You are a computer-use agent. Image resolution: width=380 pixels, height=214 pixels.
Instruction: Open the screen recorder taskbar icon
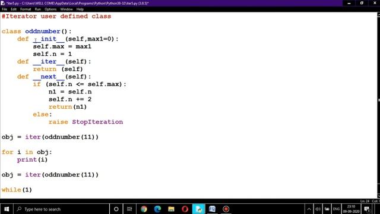(x=226, y=209)
